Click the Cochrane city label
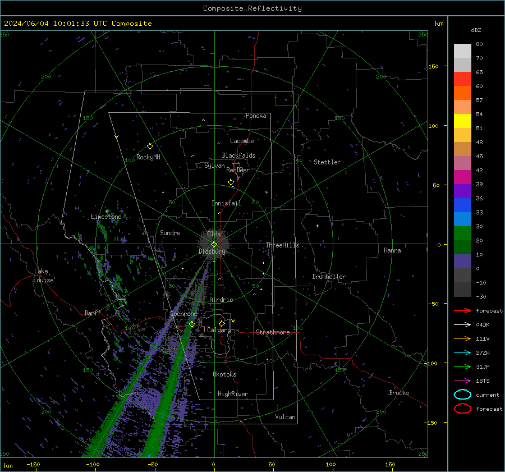The height and width of the screenshot is (472, 505). pyautogui.click(x=183, y=314)
